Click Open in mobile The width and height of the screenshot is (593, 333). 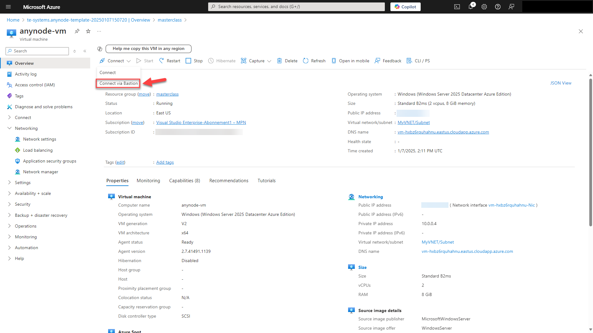pyautogui.click(x=350, y=61)
